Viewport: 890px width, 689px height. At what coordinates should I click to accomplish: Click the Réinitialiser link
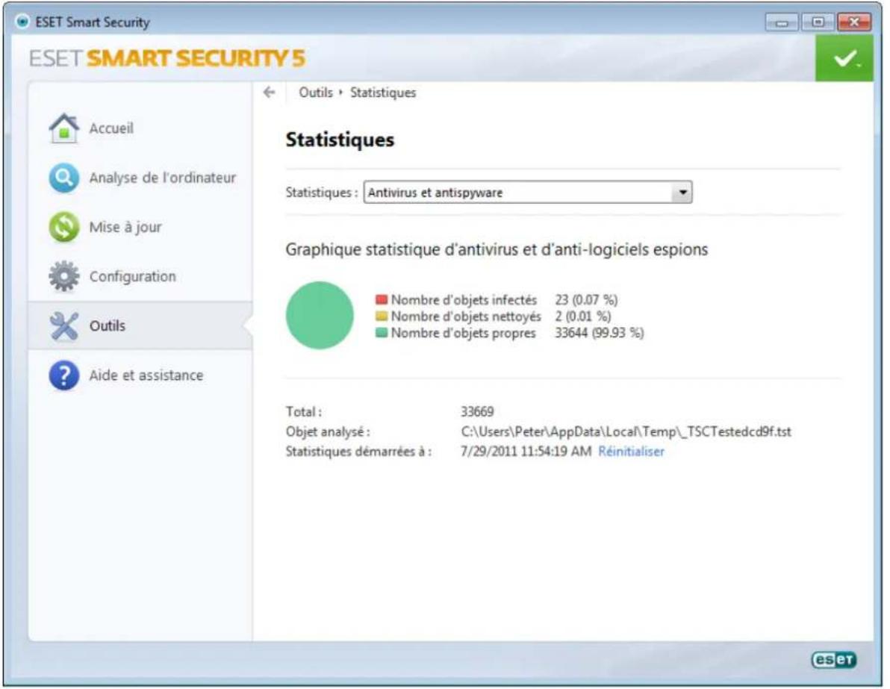pos(631,451)
